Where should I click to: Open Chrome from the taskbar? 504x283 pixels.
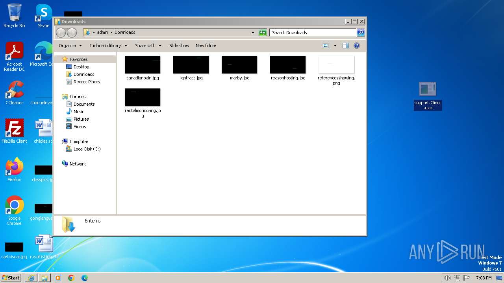71,278
